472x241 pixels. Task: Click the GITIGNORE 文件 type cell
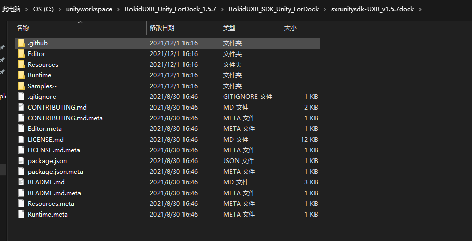248,97
